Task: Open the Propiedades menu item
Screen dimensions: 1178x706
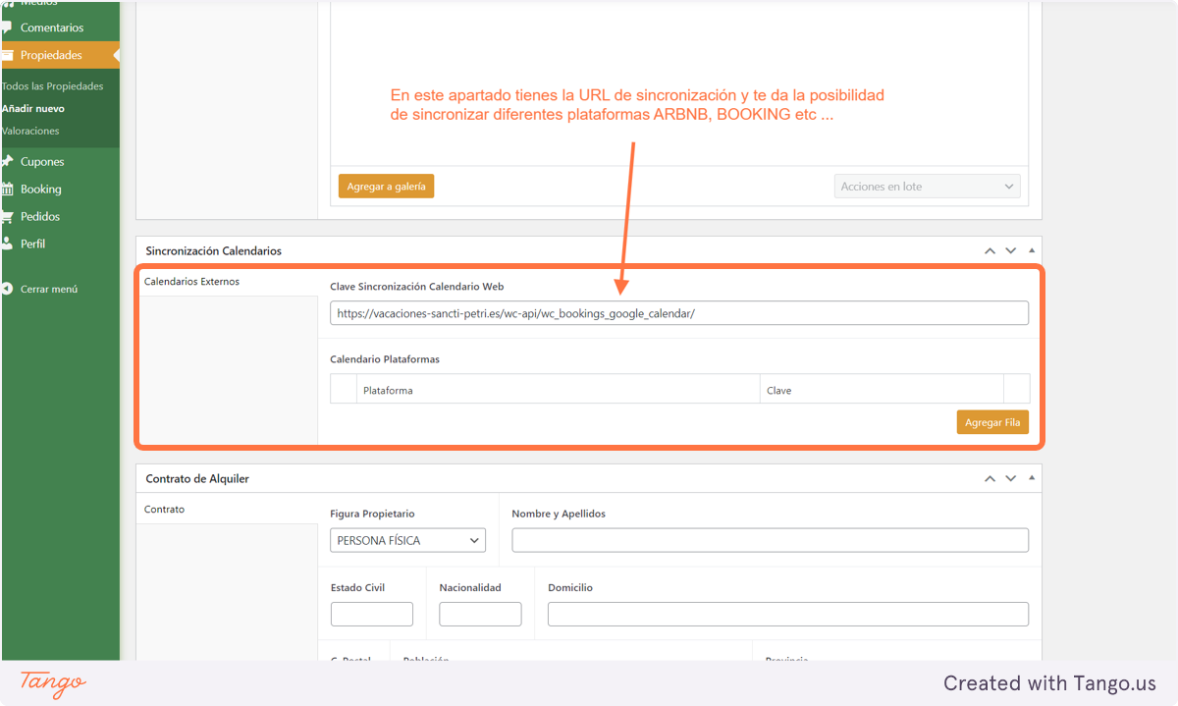Action: click(51, 55)
